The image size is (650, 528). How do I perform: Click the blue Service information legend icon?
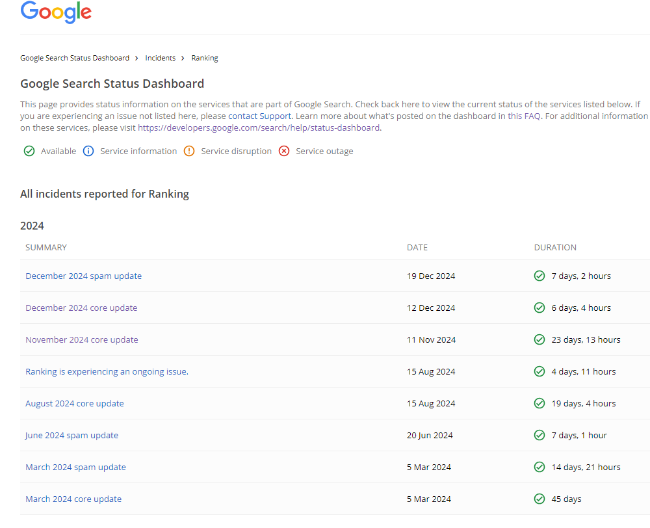[88, 151]
